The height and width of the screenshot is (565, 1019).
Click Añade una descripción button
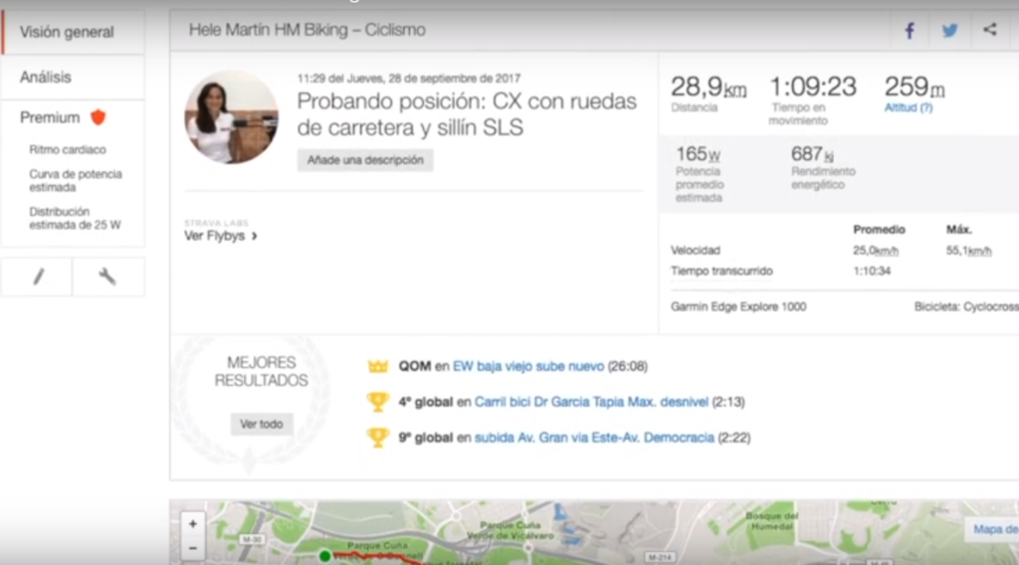coord(365,160)
